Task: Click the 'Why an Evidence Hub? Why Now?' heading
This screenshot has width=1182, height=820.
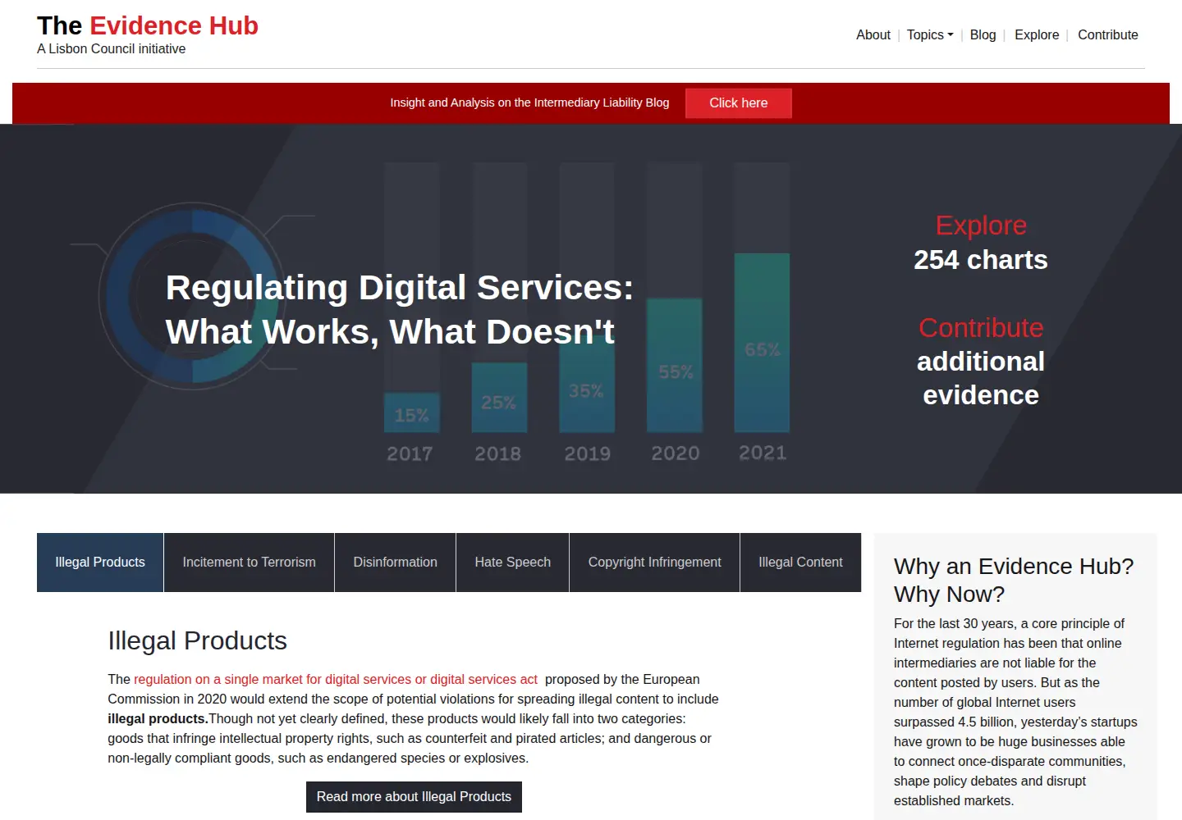Action: [x=1014, y=580]
